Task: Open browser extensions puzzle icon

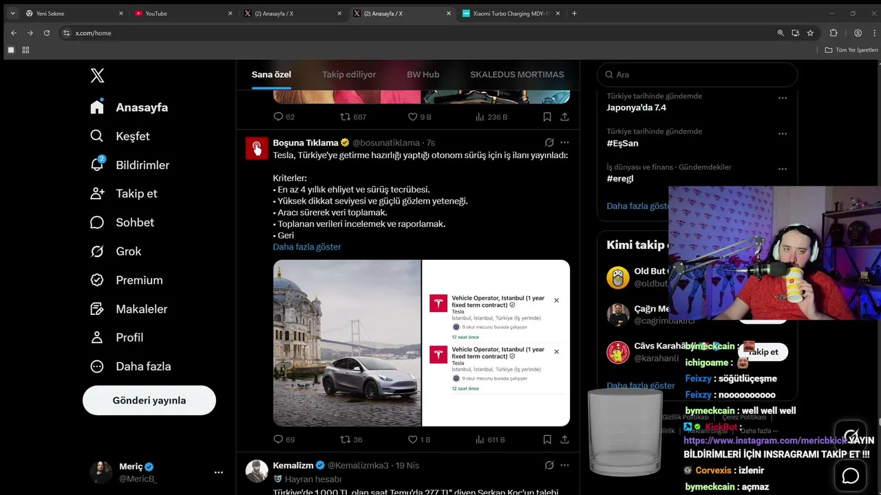Action: [834, 33]
